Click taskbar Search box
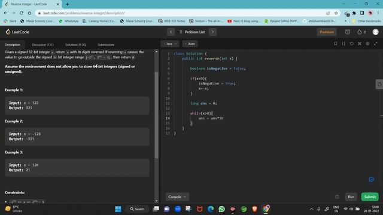This screenshot has height=215, width=383. coord(137,209)
